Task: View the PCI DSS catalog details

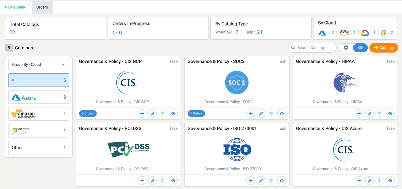Action: coord(173,180)
